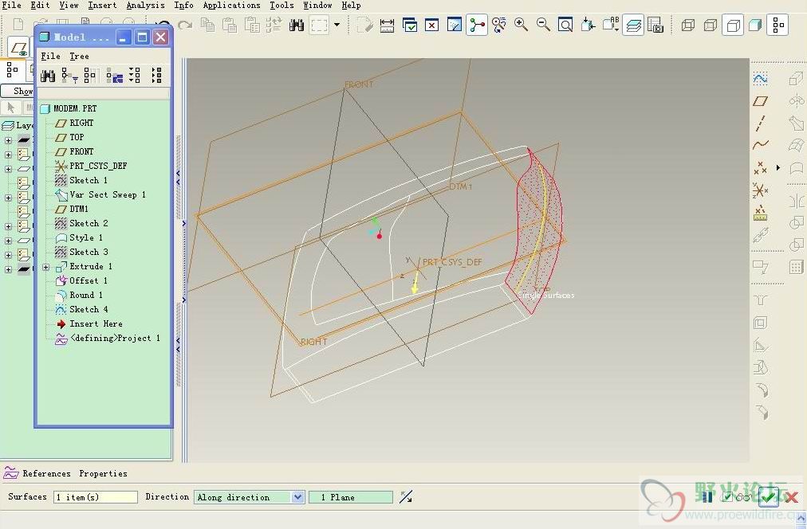Screen dimensions: 807x529
Task: Switch to no hidden display icon
Action: click(732, 25)
